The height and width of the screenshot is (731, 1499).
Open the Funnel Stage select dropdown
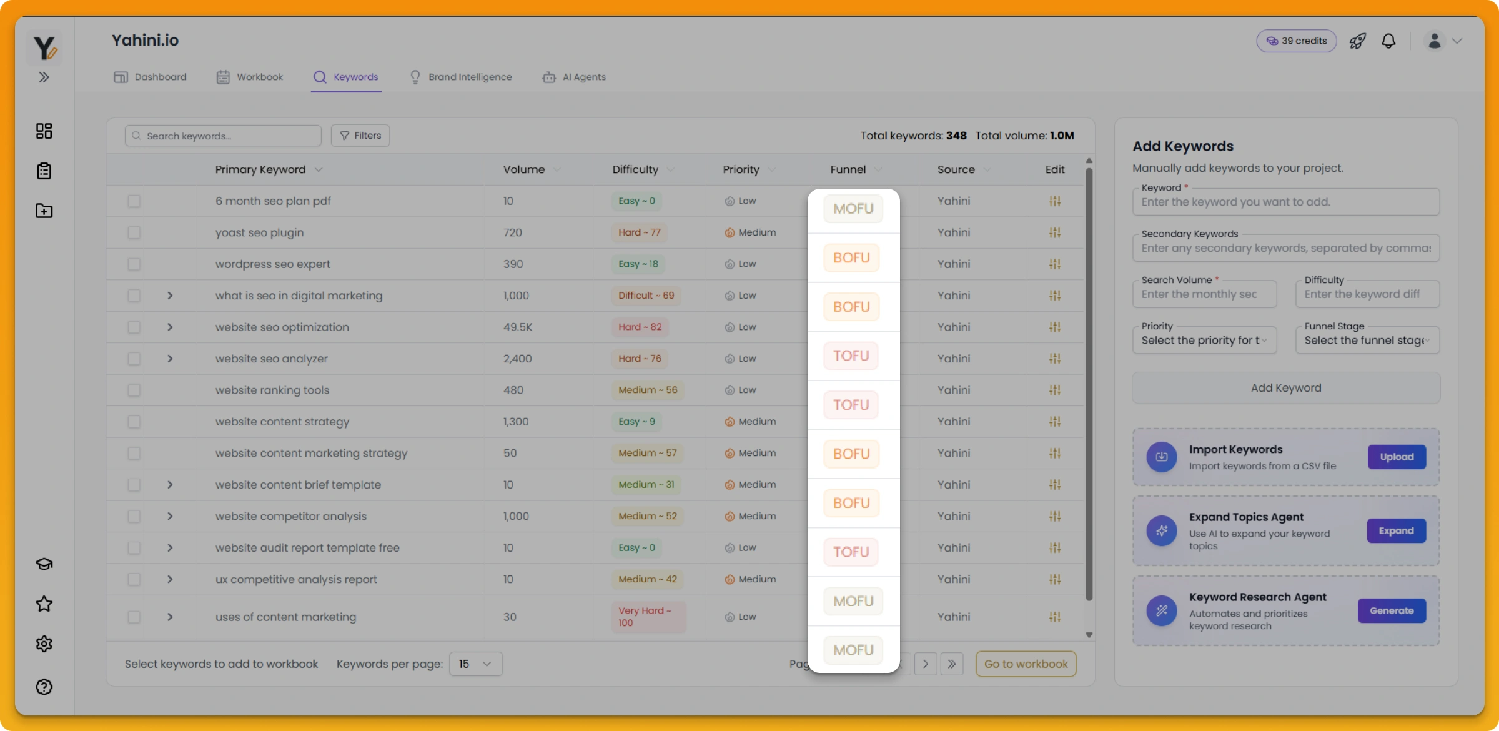(x=1367, y=341)
